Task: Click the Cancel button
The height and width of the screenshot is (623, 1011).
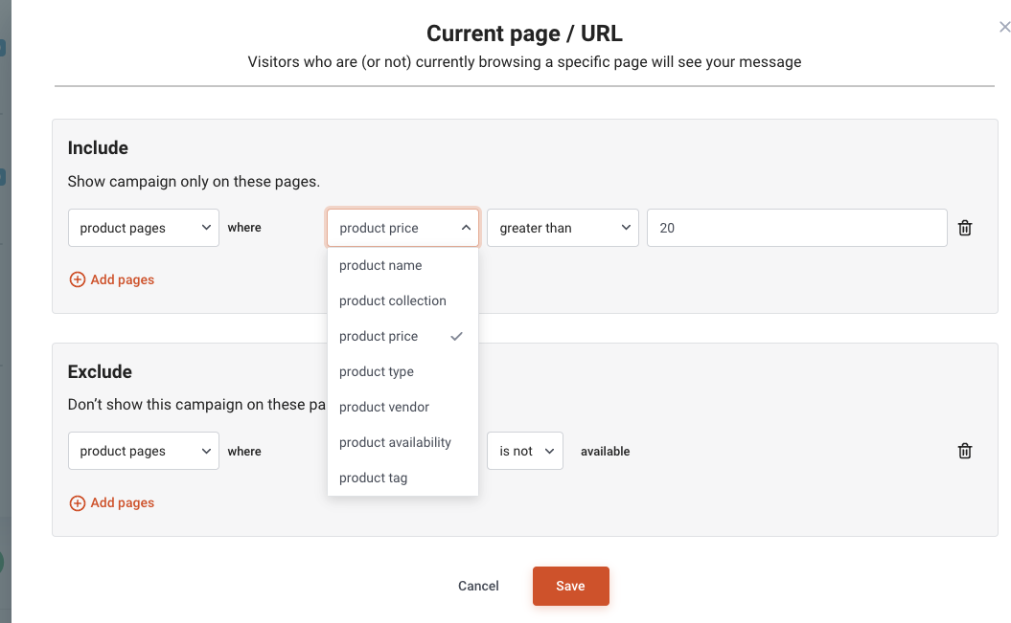Action: [478, 586]
